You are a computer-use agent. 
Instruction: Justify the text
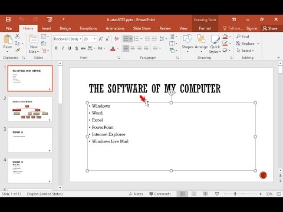pos(146,48)
